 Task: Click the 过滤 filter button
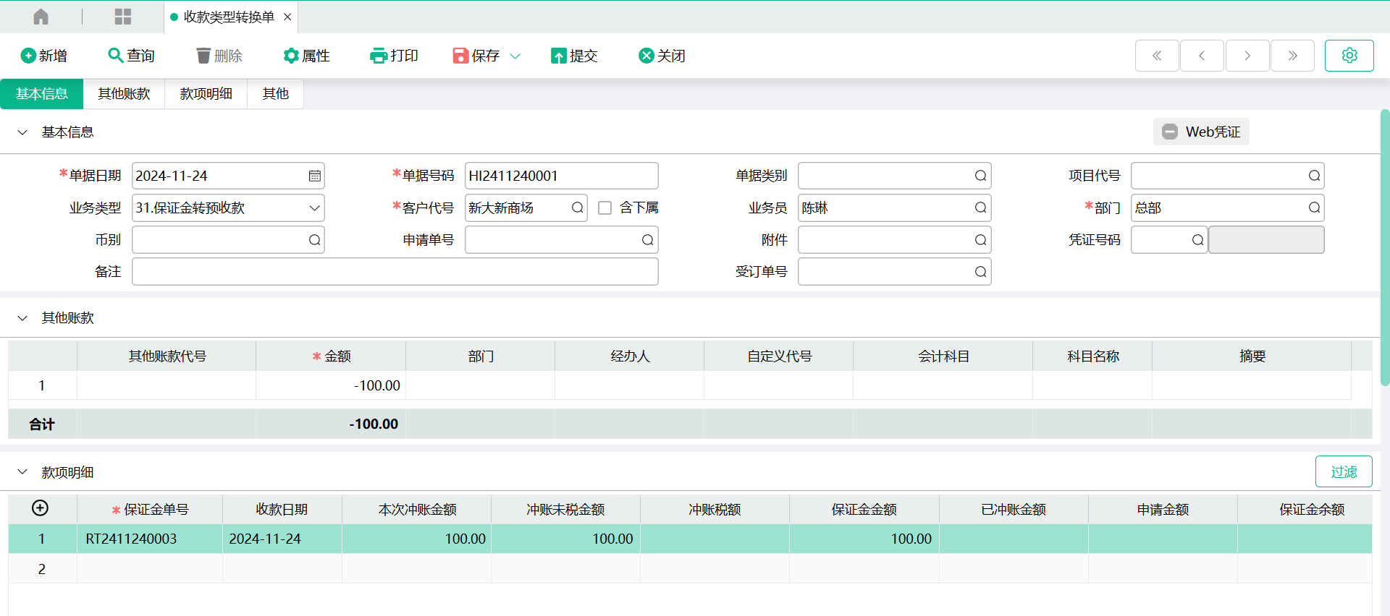tap(1344, 471)
